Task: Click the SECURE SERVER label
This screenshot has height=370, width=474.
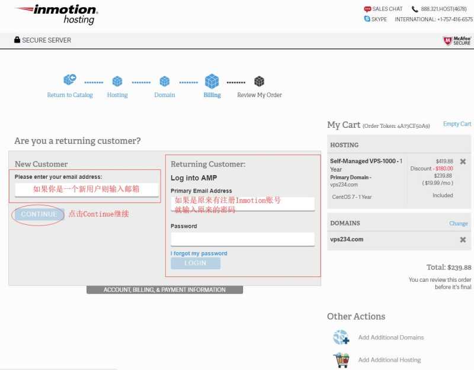Action: [x=47, y=40]
